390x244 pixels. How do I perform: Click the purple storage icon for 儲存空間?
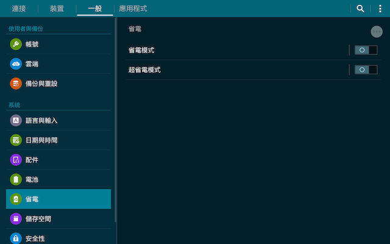click(16, 219)
